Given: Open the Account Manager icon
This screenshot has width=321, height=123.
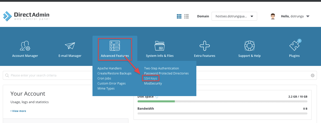Looking at the screenshot, I should (25, 46).
